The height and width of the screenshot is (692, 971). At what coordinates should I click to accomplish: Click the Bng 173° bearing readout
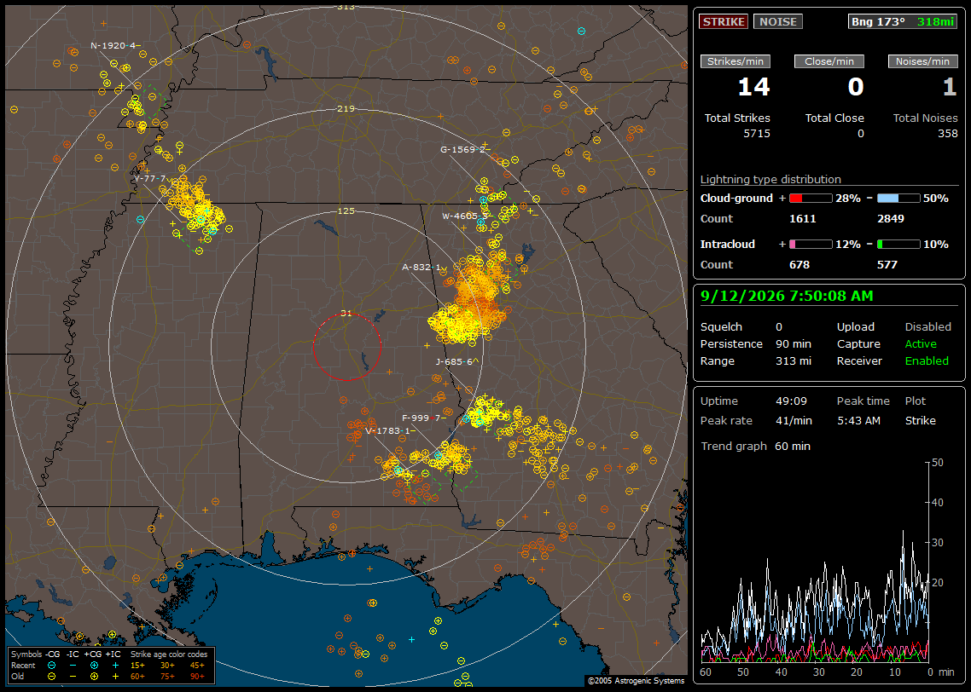click(x=878, y=21)
